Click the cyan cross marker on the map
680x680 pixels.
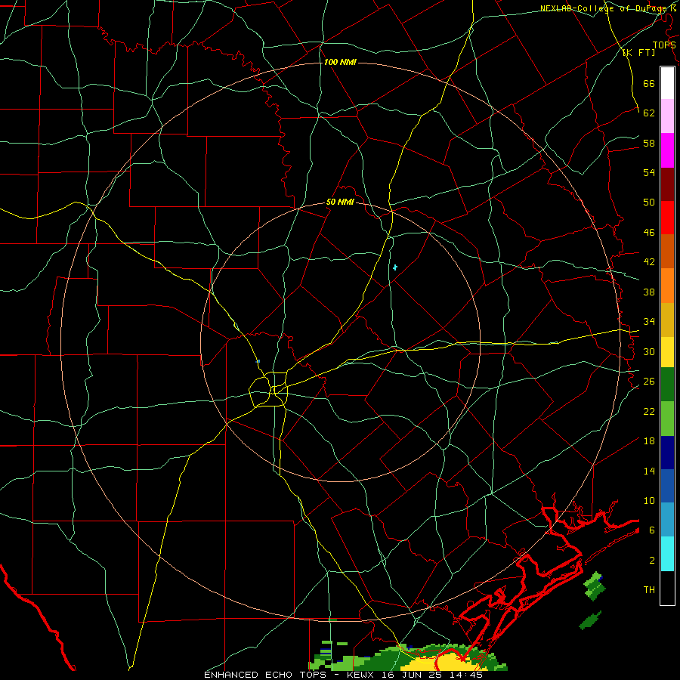pos(395,267)
